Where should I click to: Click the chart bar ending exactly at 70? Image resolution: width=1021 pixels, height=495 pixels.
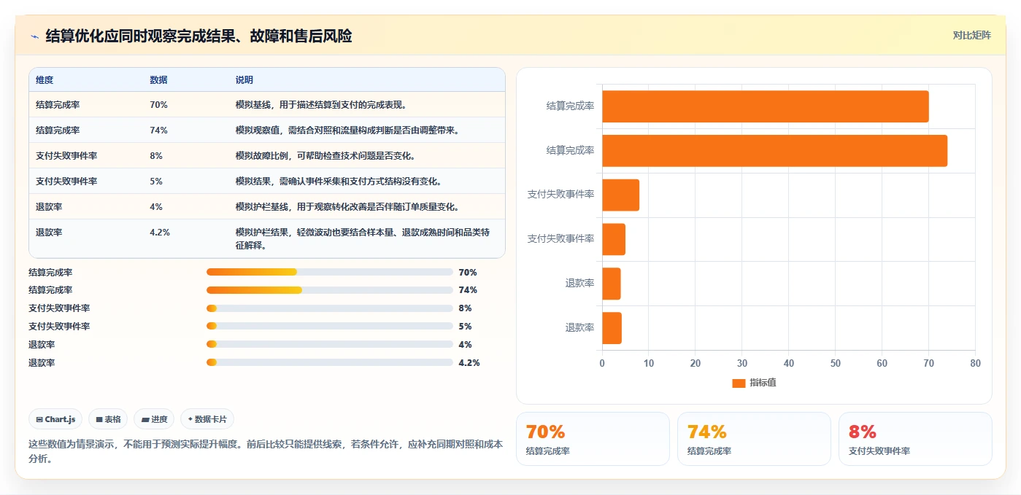[x=766, y=106]
